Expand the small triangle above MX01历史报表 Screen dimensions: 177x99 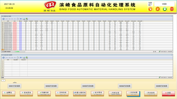pos(15,82)
